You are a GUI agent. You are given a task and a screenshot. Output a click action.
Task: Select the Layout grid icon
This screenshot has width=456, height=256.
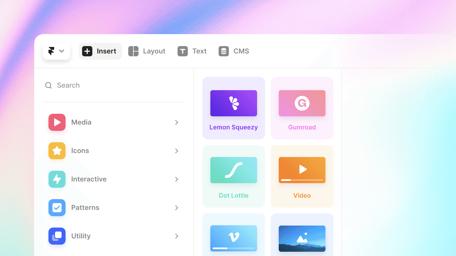click(133, 51)
